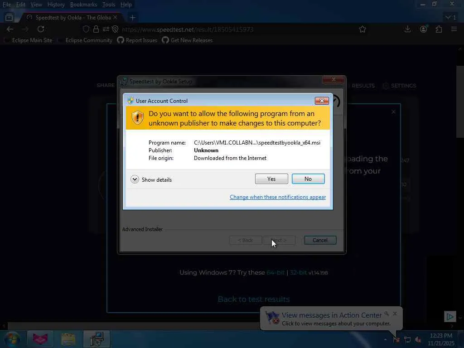Open View messages in Action Center notification
The image size is (464, 348).
pyautogui.click(x=331, y=315)
